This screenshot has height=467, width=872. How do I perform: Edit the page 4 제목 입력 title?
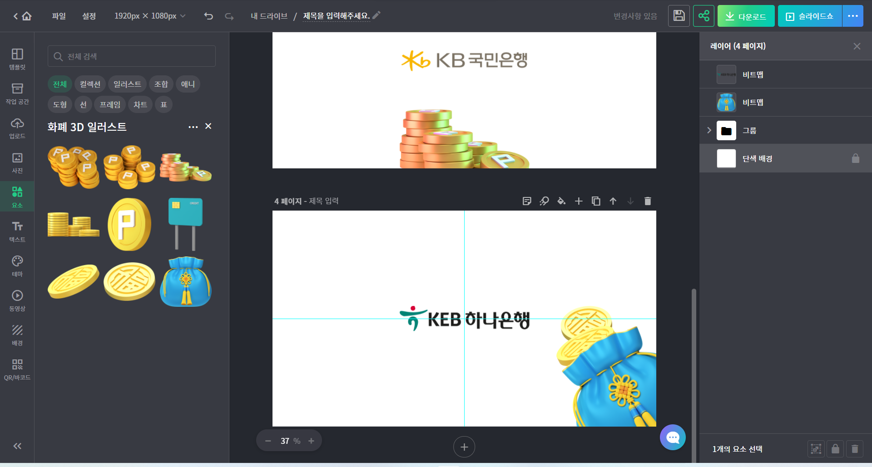click(324, 201)
